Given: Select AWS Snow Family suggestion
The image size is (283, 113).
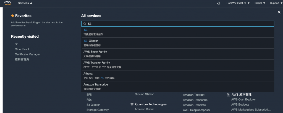Looking at the screenshot, I should 178,54.
